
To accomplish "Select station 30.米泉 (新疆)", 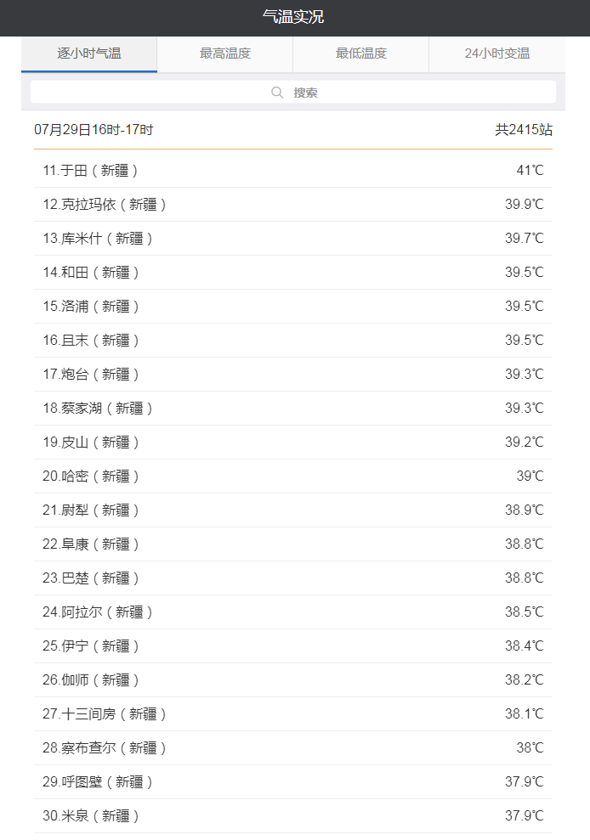I will pos(91,816).
